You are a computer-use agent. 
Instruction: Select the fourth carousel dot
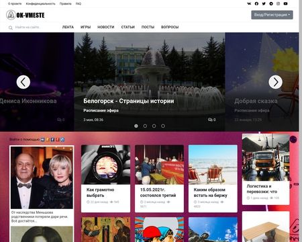[163, 126]
